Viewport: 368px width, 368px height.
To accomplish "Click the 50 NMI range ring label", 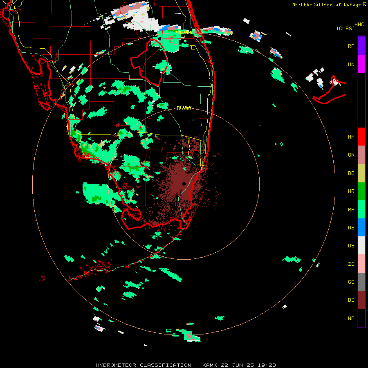I will tap(184, 108).
